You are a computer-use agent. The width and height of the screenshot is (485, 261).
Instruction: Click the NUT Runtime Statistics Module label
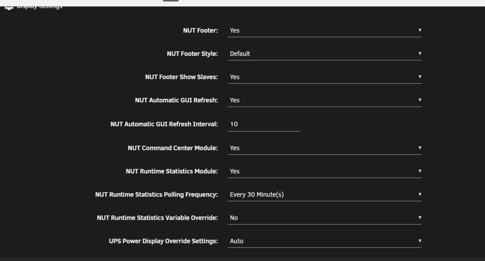coord(172,171)
